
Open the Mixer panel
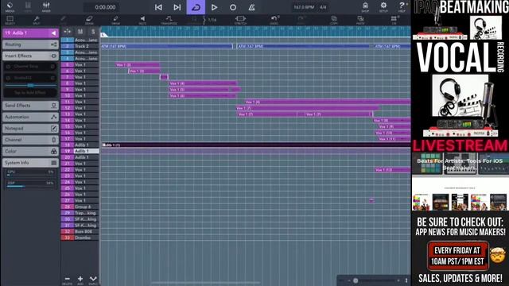pos(46,7)
